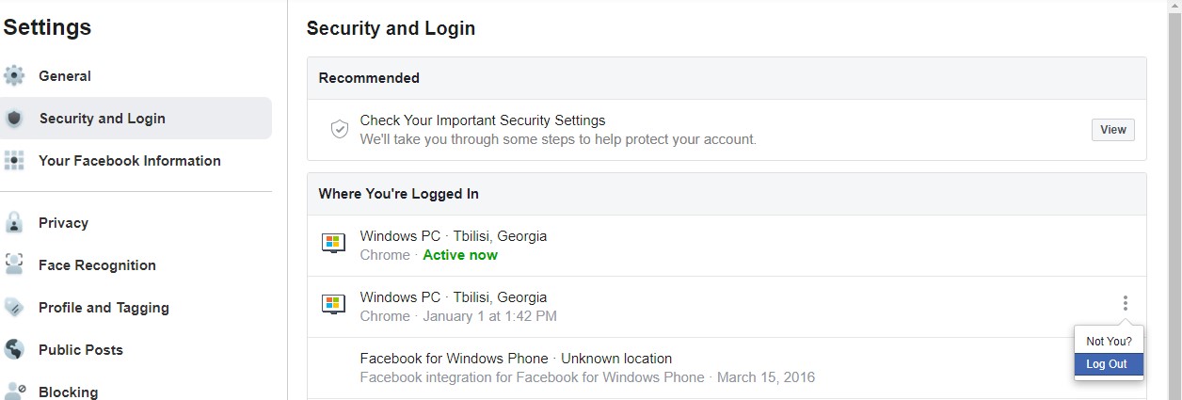
Task: Click the Security and Login shield icon
Action: [x=14, y=119]
